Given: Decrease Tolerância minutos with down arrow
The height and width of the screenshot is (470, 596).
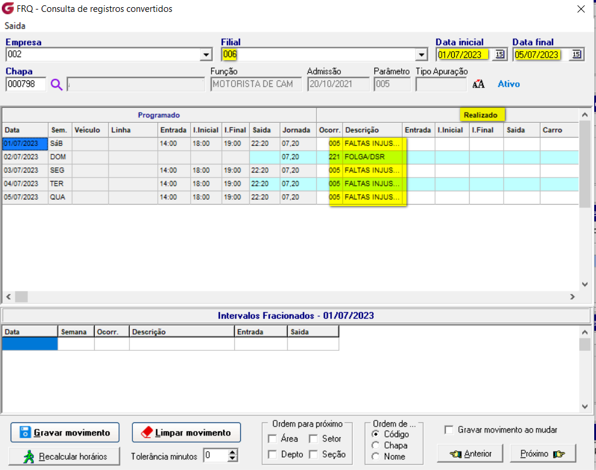Looking at the screenshot, I should click(x=232, y=458).
